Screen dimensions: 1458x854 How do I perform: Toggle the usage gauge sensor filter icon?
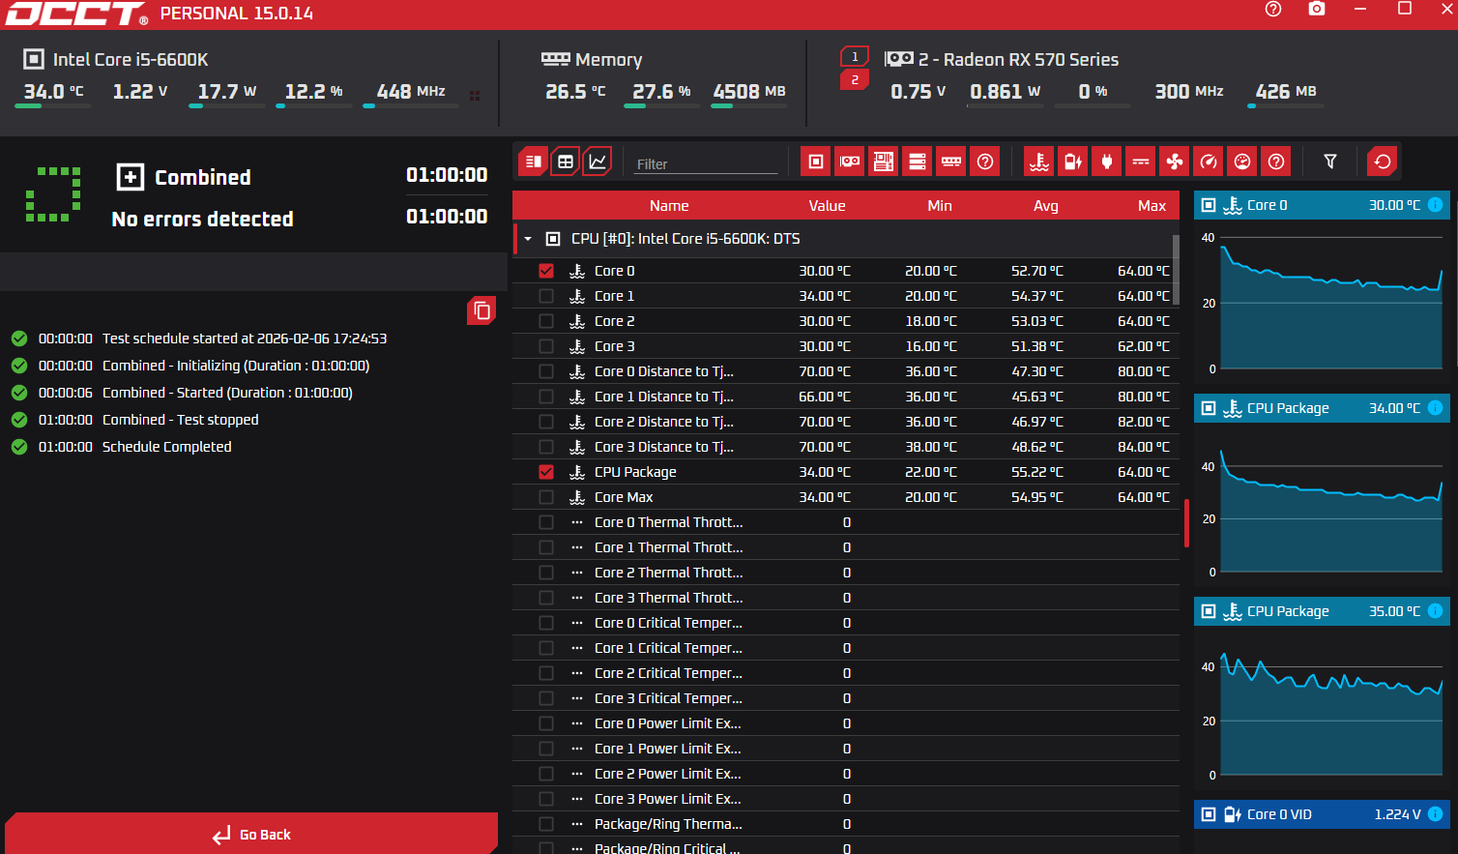[x=1242, y=162]
